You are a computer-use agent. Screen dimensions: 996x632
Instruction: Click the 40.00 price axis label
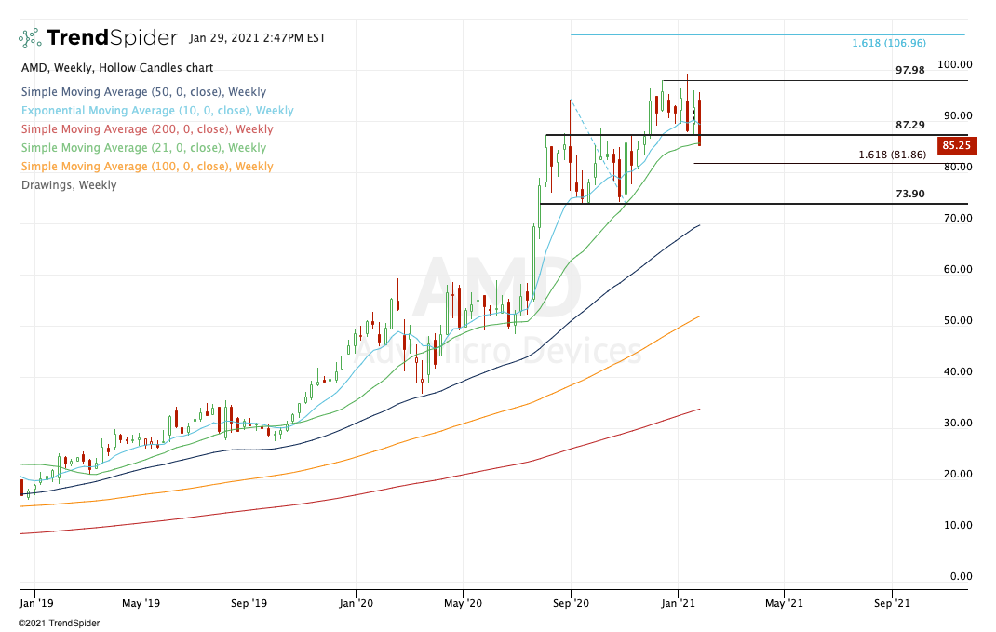pyautogui.click(x=958, y=371)
